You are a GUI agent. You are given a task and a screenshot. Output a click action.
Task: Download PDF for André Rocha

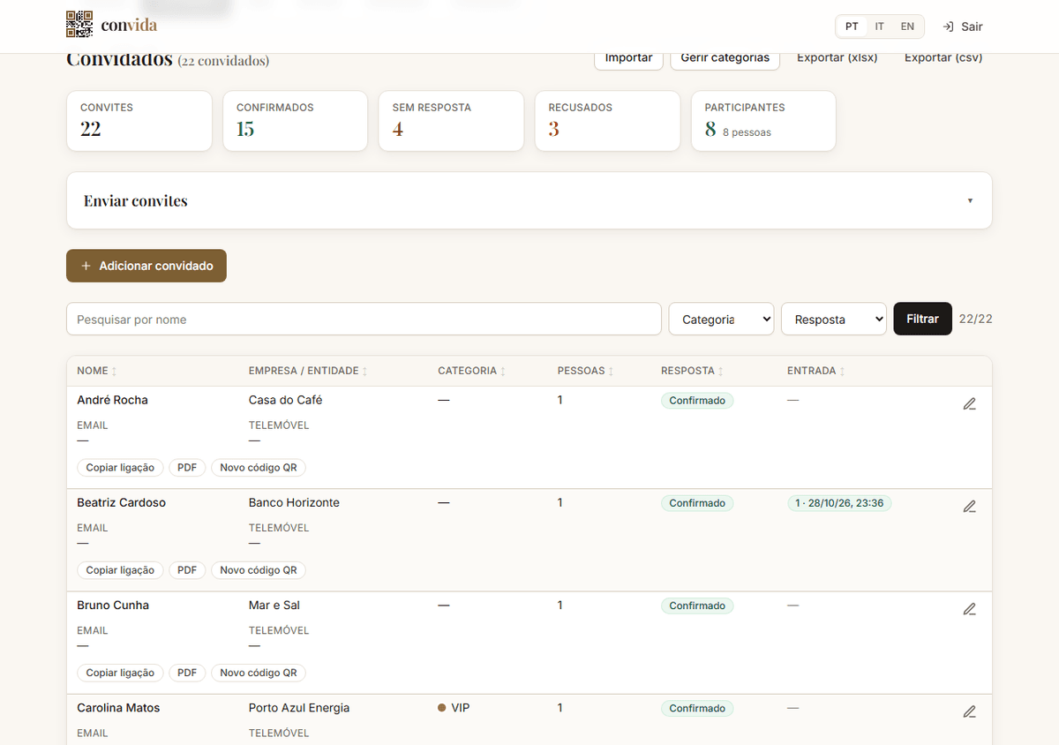point(187,468)
